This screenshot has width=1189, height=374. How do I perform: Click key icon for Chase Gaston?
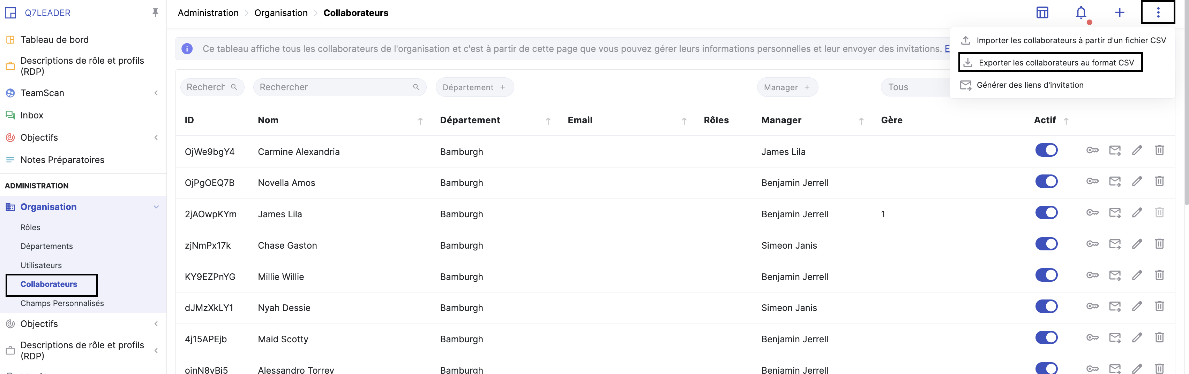(1092, 244)
